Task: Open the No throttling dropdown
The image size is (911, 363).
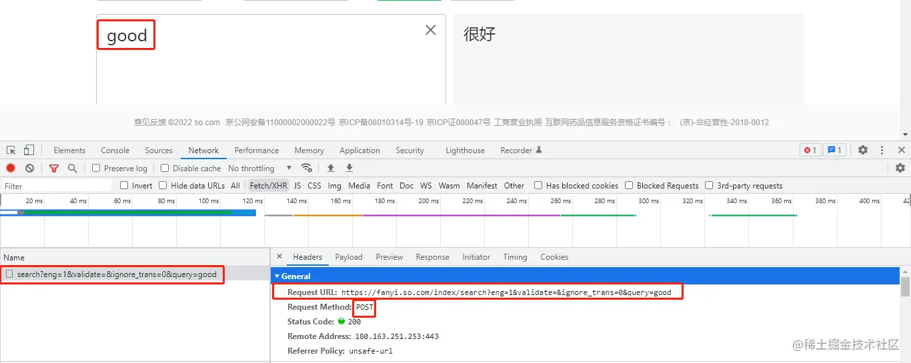Action: [x=260, y=168]
